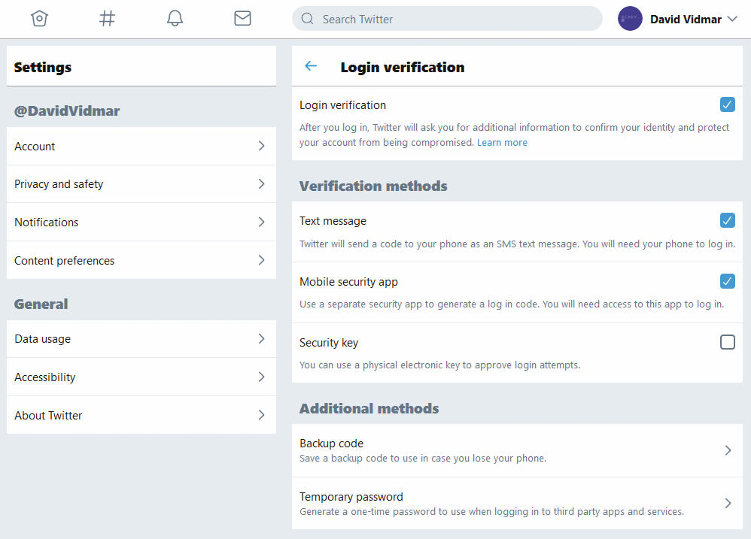Open Temporary password via its chevron

click(x=728, y=503)
